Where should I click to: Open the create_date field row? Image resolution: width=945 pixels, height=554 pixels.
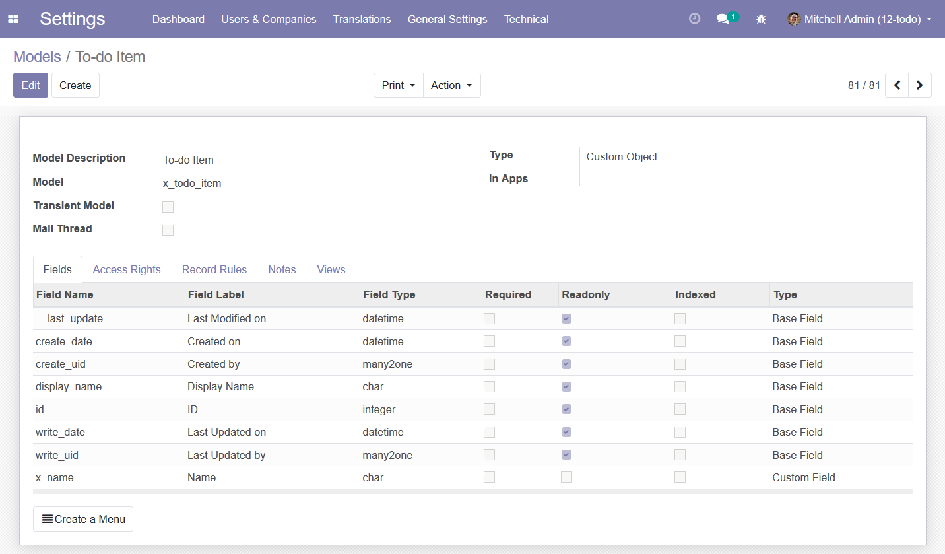pyautogui.click(x=472, y=341)
